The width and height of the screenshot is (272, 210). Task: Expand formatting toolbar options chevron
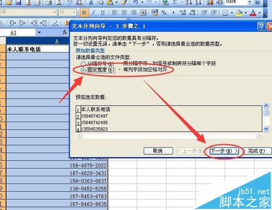point(265,15)
